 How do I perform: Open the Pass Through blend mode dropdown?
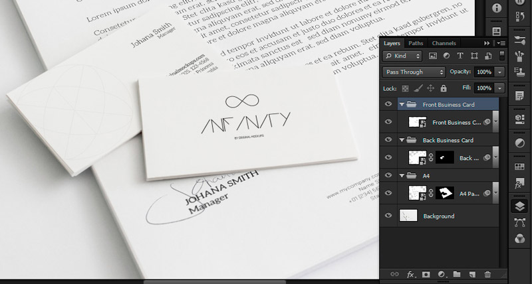pos(414,72)
